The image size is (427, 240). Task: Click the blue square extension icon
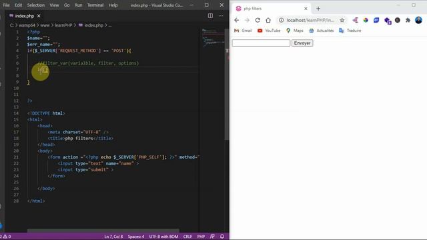click(376, 20)
